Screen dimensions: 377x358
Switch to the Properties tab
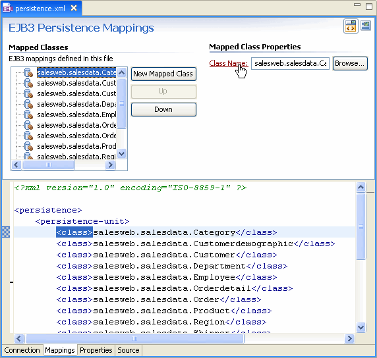coord(96,350)
